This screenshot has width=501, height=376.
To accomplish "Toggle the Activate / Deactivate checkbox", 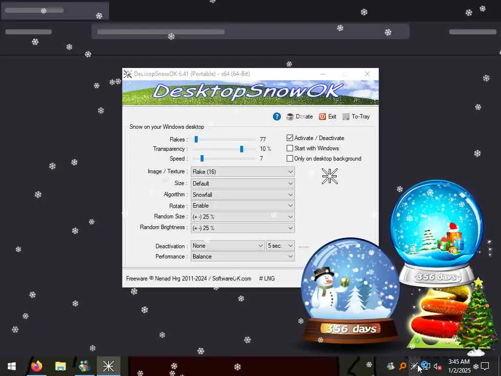I will pyautogui.click(x=290, y=138).
